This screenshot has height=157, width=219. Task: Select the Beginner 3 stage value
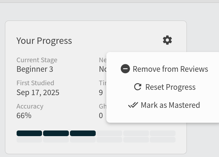35,69
